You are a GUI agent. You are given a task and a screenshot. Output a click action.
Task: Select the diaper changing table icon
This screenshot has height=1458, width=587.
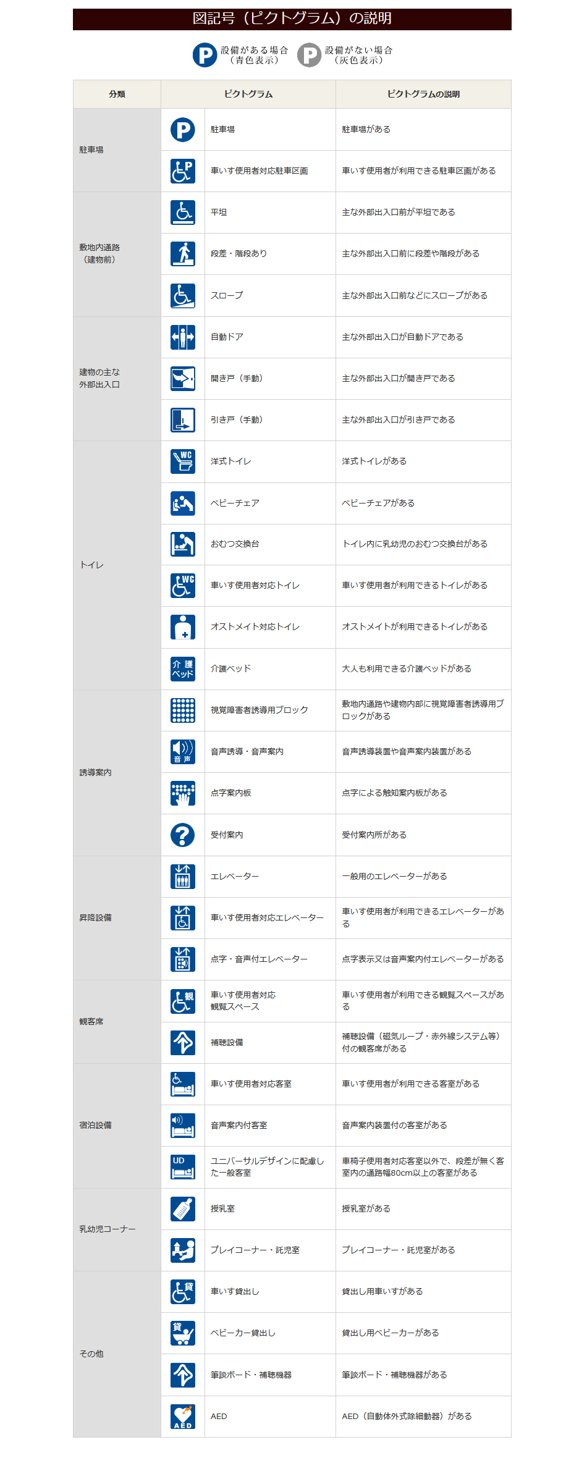point(183,544)
